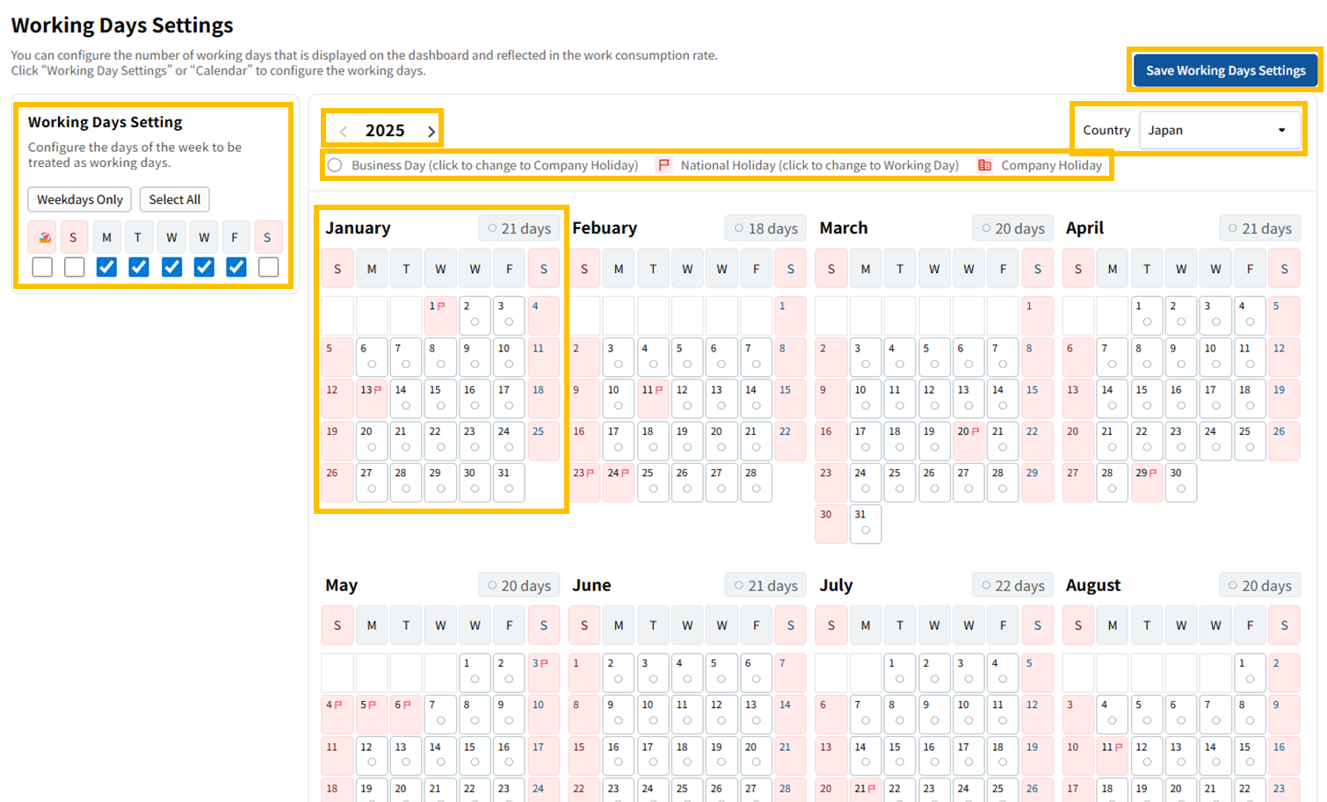Click the holiday flag on March 20
This screenshot has width=1327, height=802.
click(975, 431)
